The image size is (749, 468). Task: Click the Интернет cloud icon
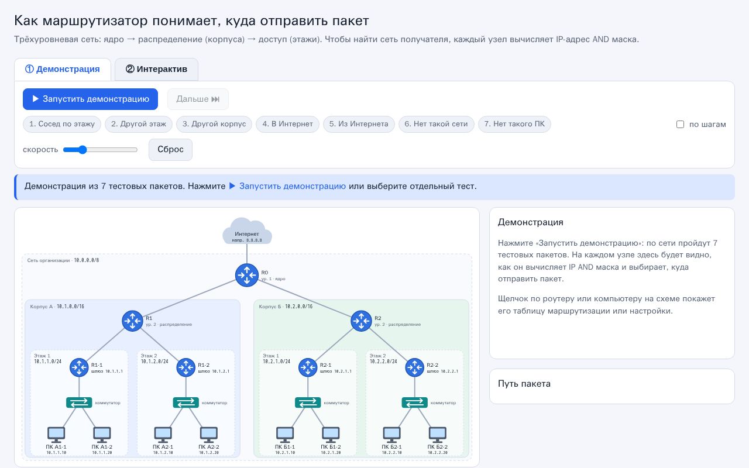pyautogui.click(x=247, y=230)
